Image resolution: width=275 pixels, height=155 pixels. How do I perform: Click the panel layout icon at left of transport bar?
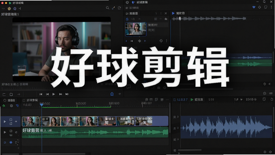[4, 94]
